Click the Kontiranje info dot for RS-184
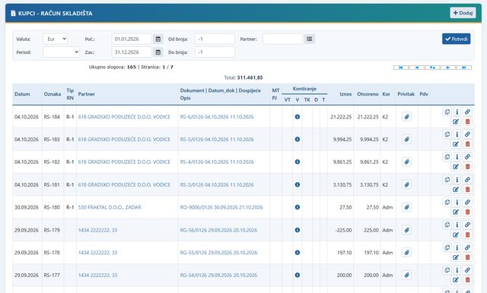The width and height of the screenshot is (487, 293). [x=298, y=117]
